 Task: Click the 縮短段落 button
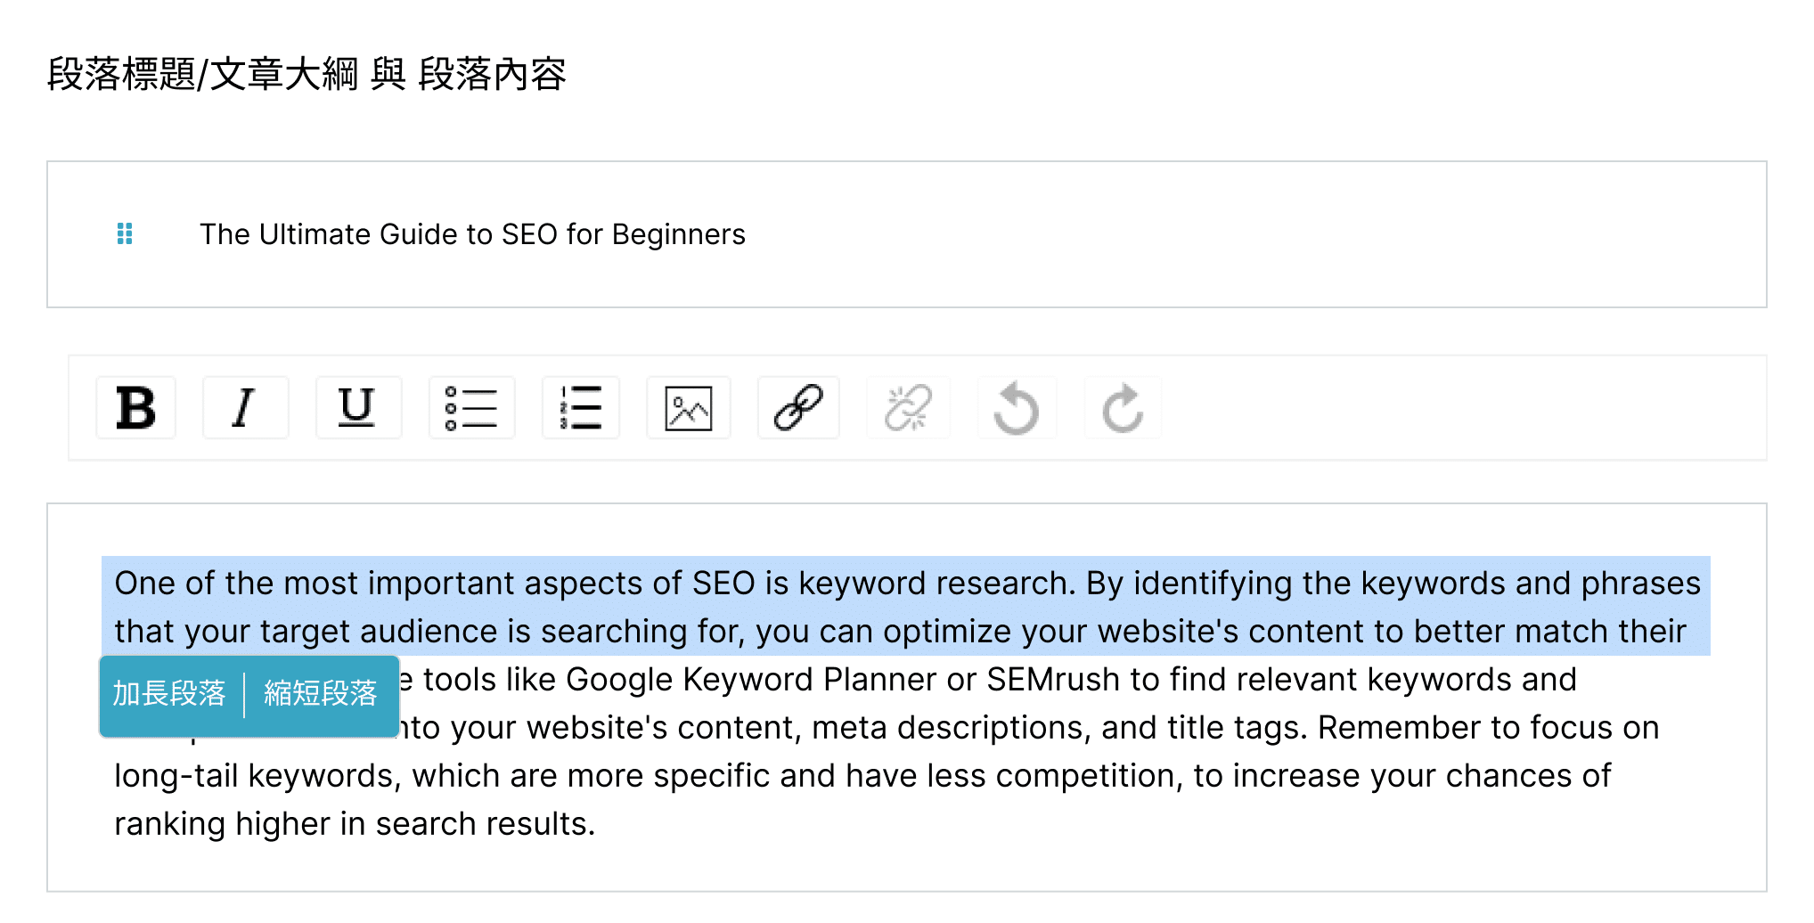pos(321,694)
